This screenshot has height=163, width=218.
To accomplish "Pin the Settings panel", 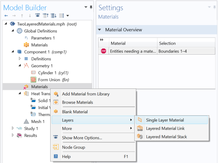I will (215, 7).
